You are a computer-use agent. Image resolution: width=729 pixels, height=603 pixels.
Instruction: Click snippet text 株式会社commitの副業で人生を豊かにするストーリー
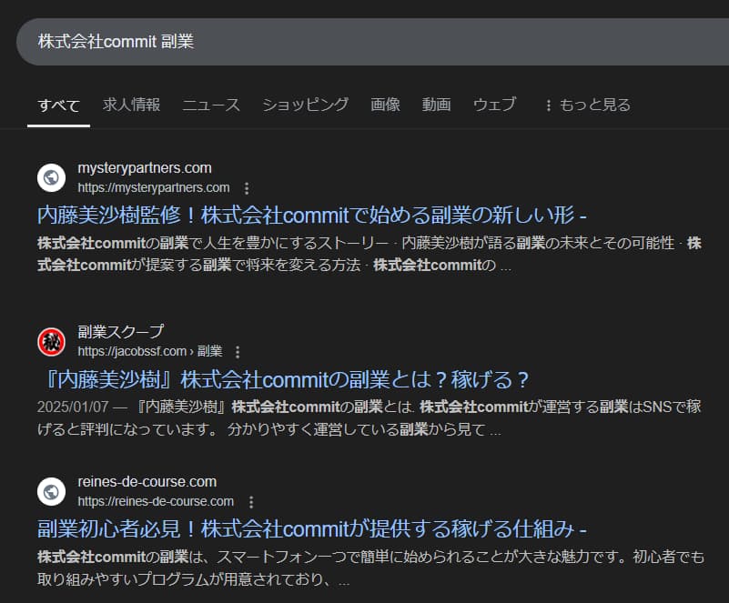213,243
